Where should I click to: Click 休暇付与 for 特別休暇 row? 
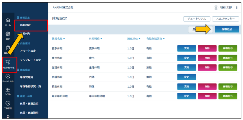(228, 87)
